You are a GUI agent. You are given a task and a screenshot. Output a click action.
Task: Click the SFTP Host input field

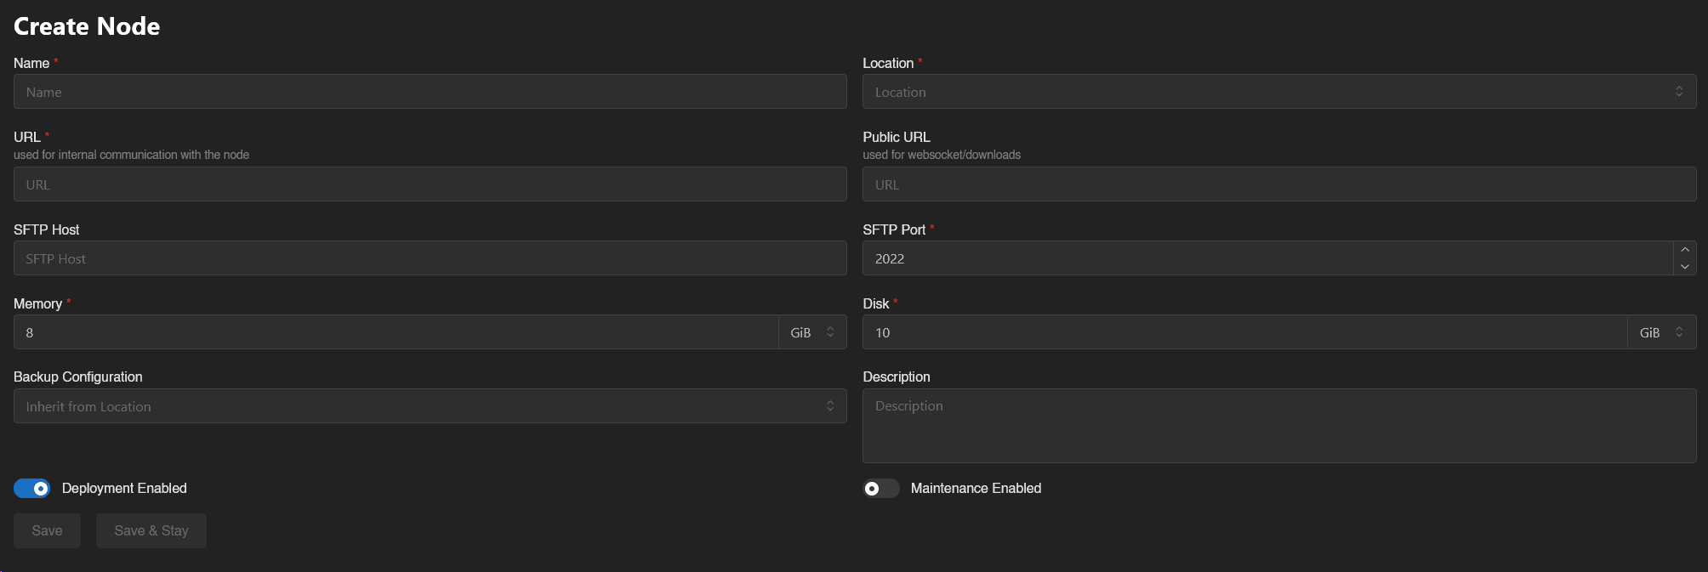[x=430, y=258]
